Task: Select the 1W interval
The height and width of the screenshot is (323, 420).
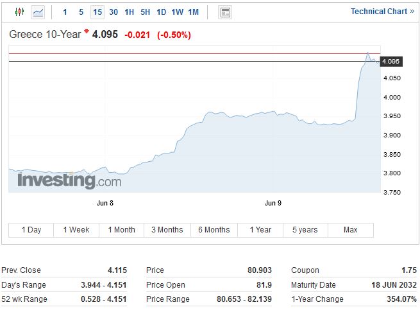Action: click(x=178, y=12)
